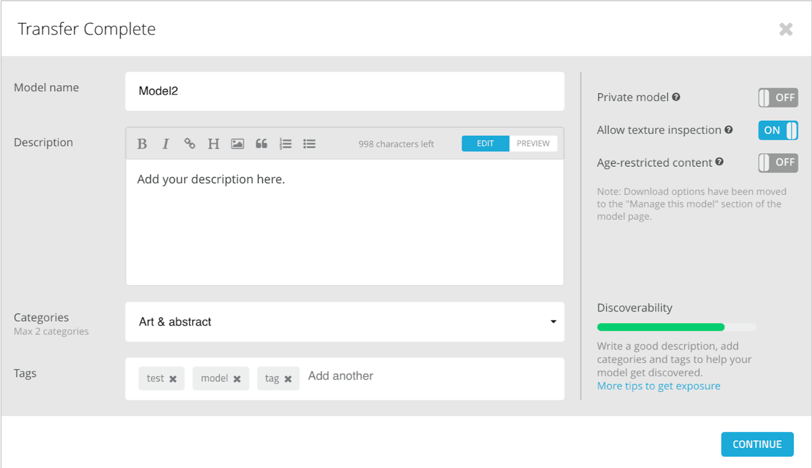Enable the Private model toggle
This screenshot has height=468, width=812.
pos(778,98)
